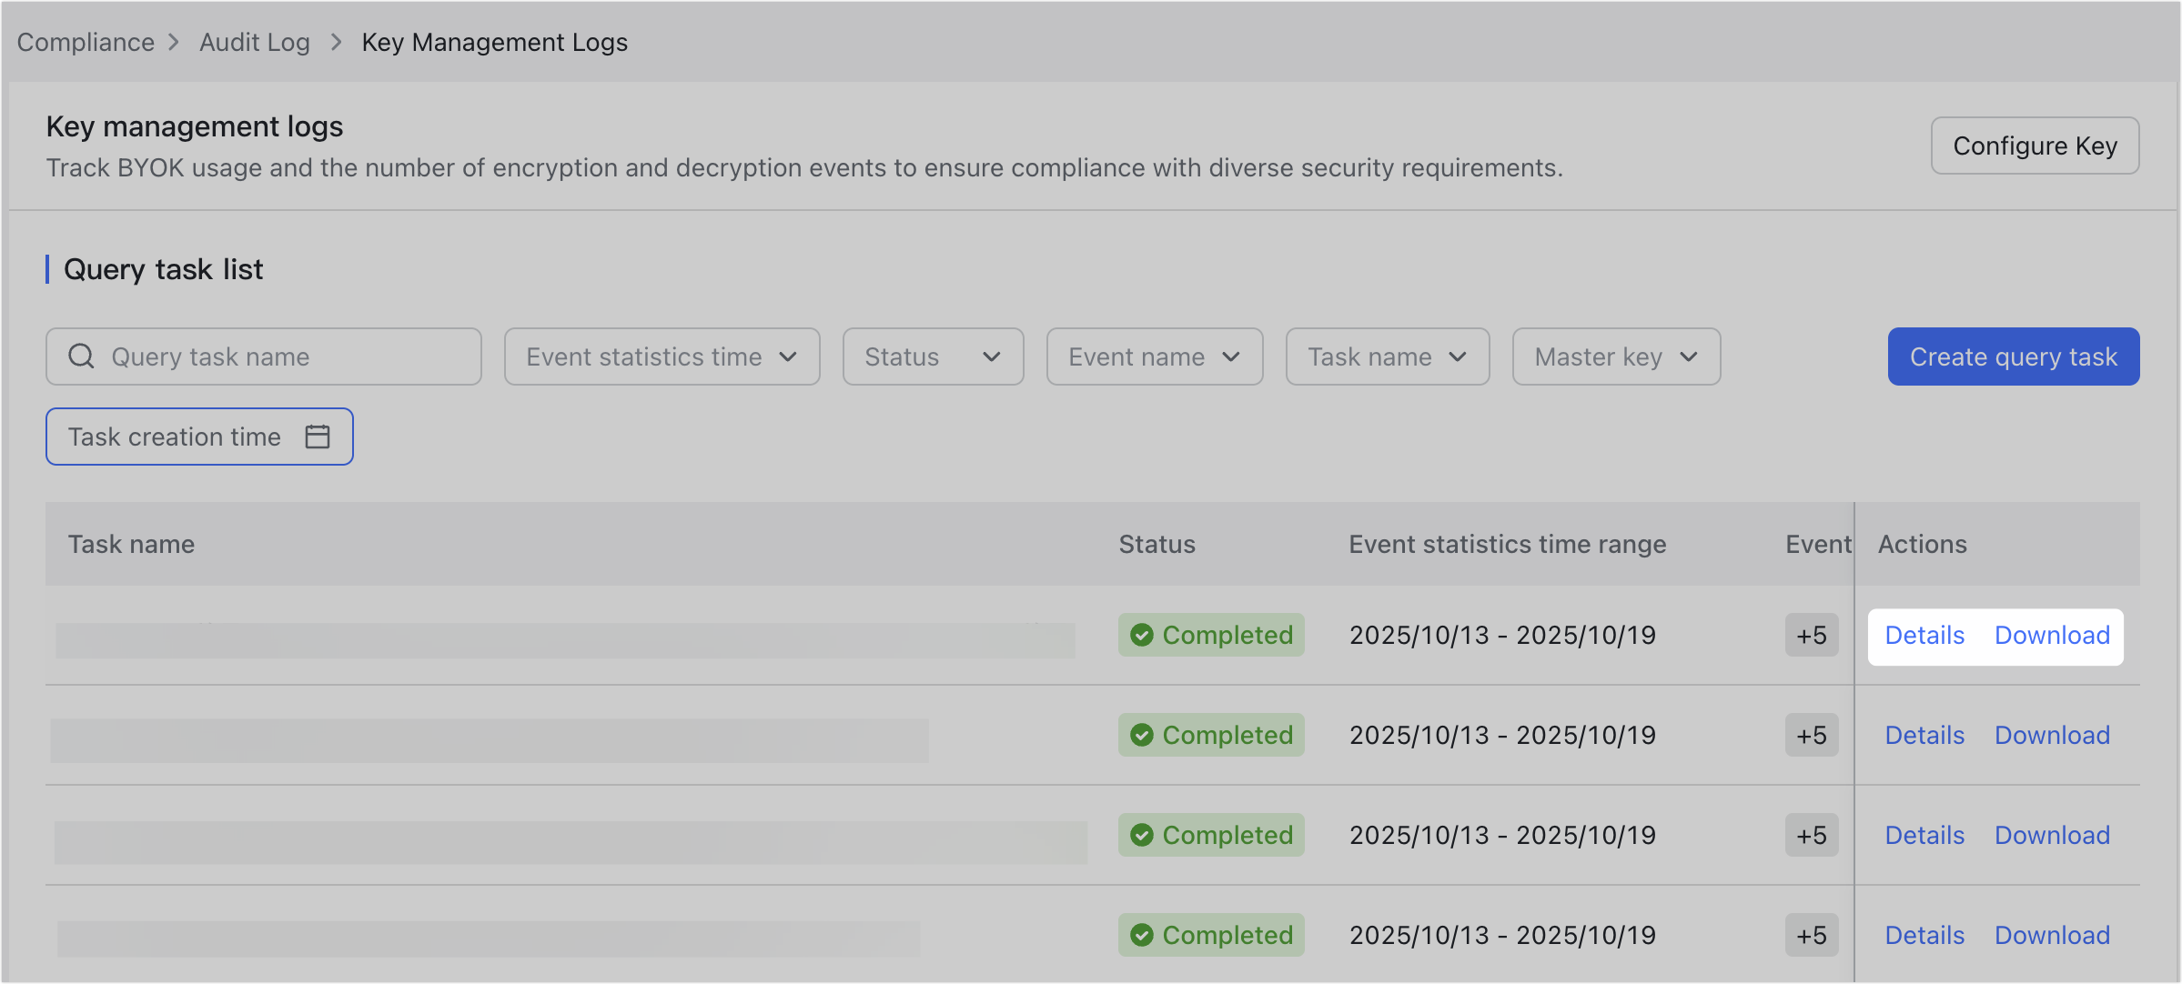Click the first row's date range 2025/10/13 - 2025/10/19
The height and width of the screenshot is (984, 2182).
coord(1502,635)
